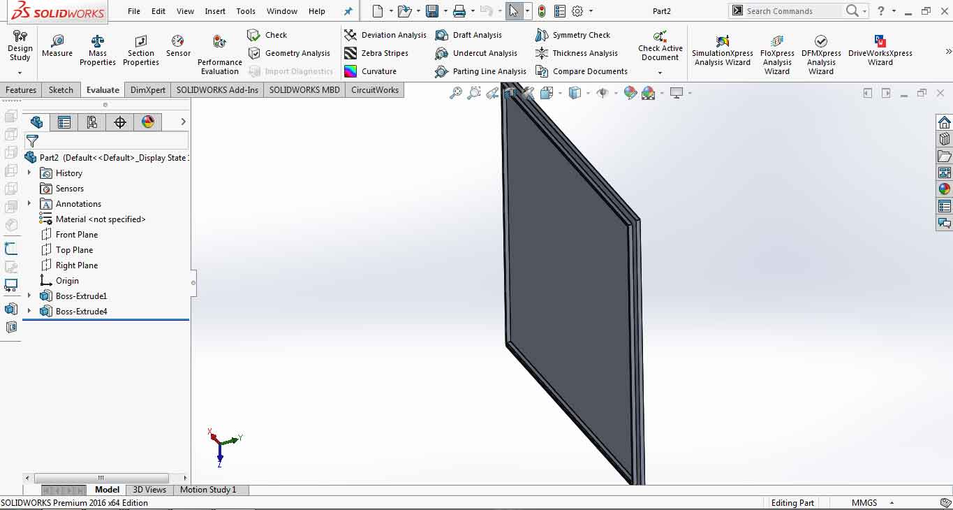Expand the Boss-Extrude4 feature
The image size is (953, 510).
(x=29, y=311)
